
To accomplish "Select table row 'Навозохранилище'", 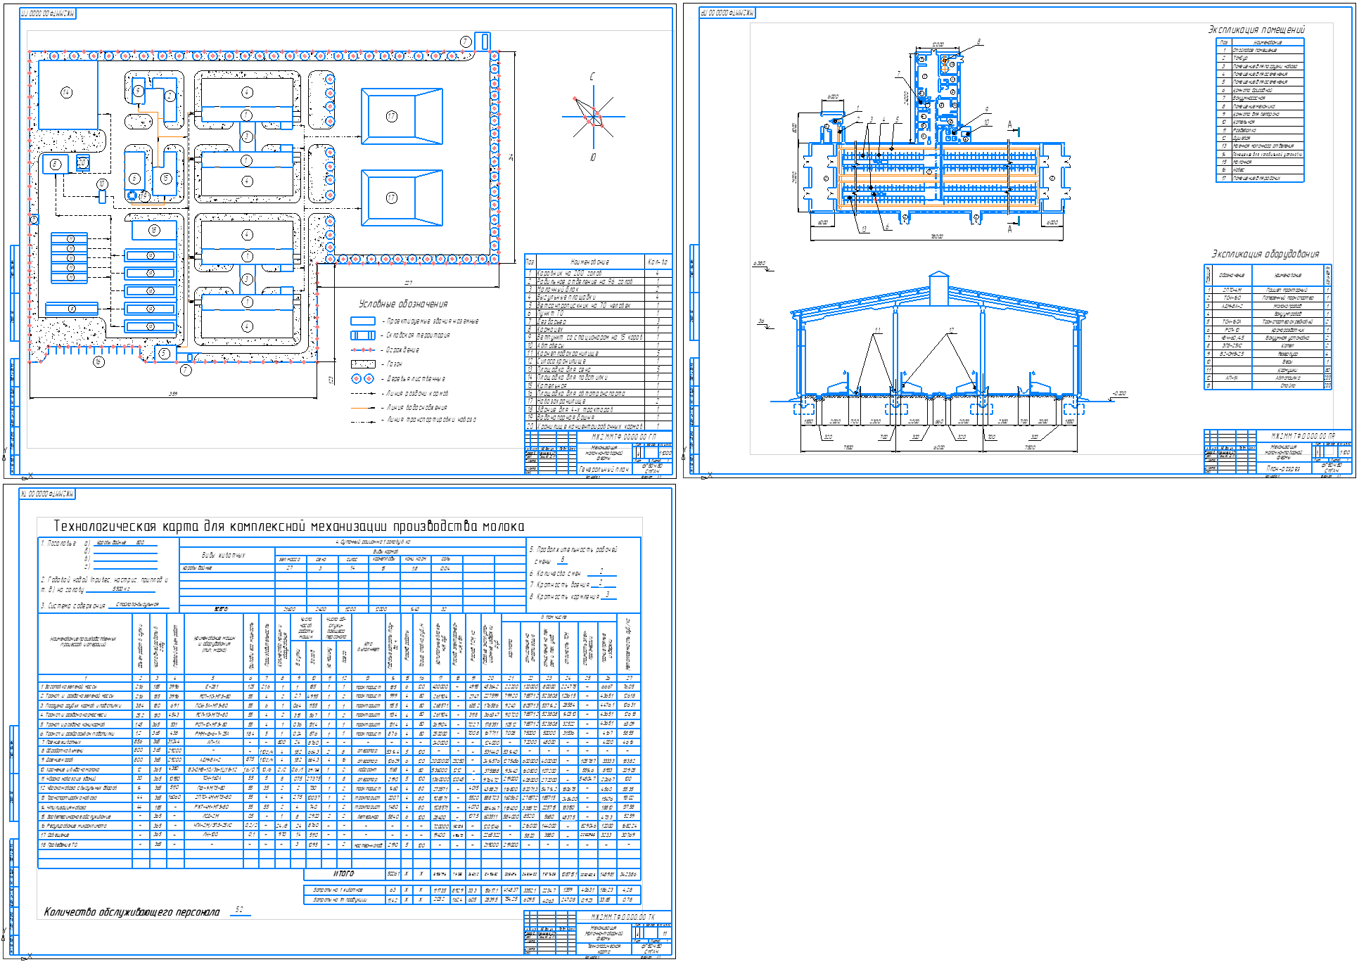I will [599, 402].
